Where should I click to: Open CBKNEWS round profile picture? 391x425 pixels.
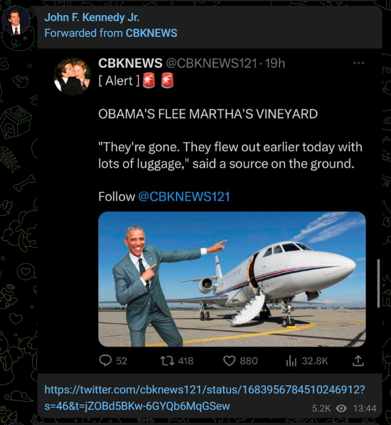[72, 77]
